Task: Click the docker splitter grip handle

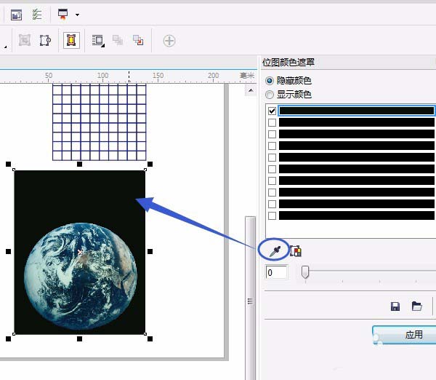Action: pyautogui.click(x=250, y=301)
